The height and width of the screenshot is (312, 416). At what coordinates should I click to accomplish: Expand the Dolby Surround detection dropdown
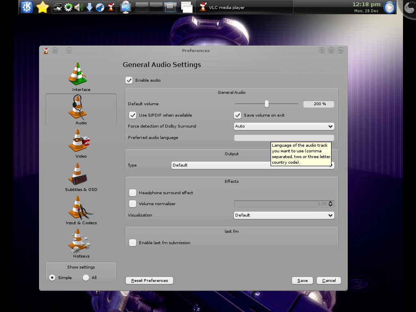tap(284, 126)
